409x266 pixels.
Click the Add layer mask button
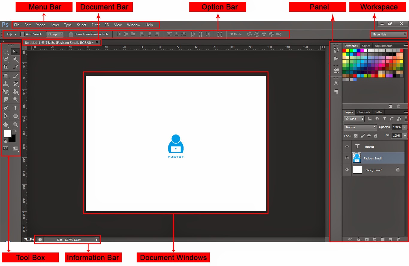tap(366, 240)
